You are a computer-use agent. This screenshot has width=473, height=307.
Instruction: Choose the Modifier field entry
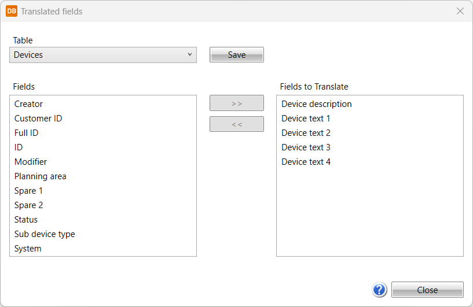click(x=103, y=162)
